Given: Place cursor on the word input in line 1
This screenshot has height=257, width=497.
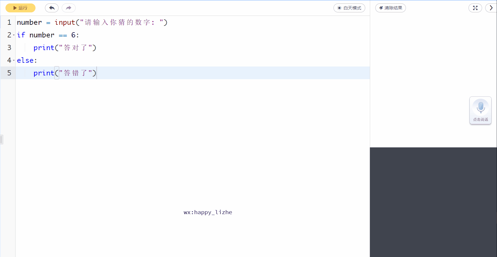Looking at the screenshot, I should click(65, 22).
